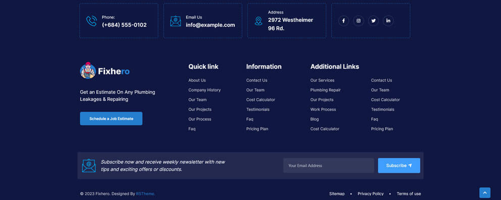Click the Information heading

pyautogui.click(x=264, y=66)
